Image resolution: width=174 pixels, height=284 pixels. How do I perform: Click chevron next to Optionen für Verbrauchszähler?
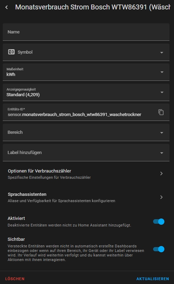[x=161, y=174]
